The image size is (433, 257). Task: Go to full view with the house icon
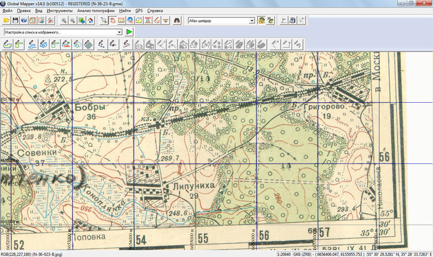point(90,20)
